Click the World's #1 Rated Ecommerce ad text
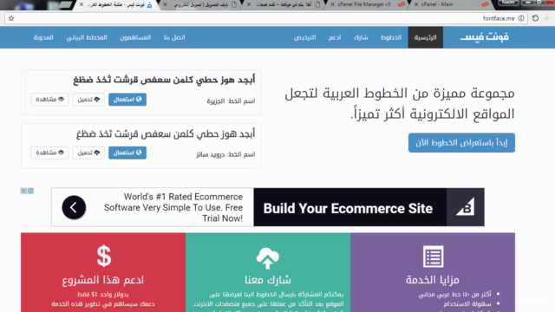The width and height of the screenshot is (555, 312). pos(173,207)
